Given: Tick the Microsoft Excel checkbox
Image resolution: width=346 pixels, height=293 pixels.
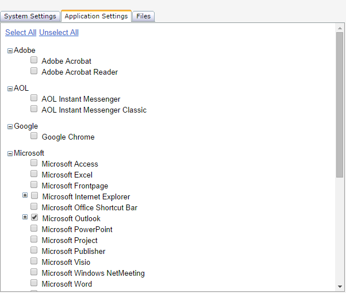Looking at the screenshot, I should click(x=34, y=174).
